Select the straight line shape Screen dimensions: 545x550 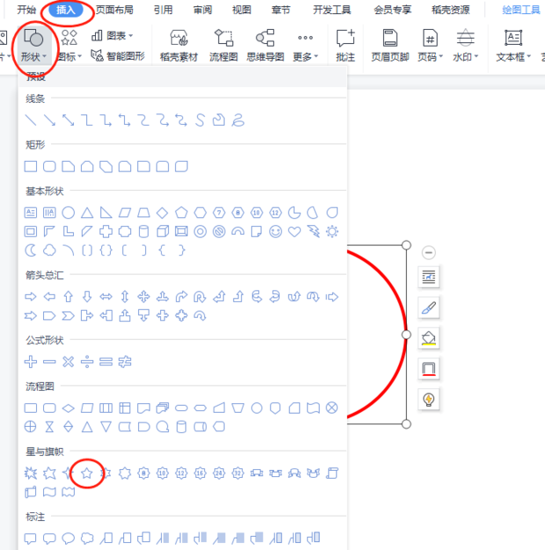31,120
